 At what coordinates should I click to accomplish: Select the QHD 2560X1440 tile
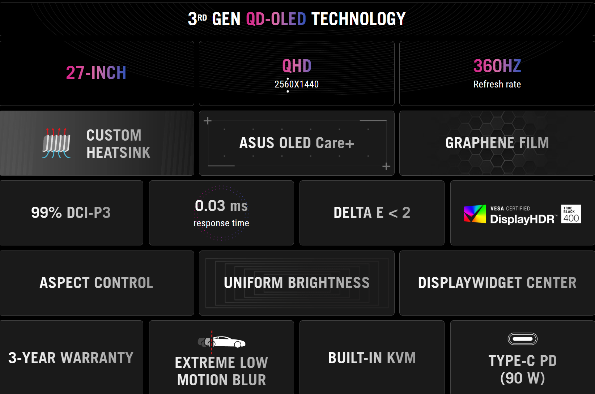(297, 73)
